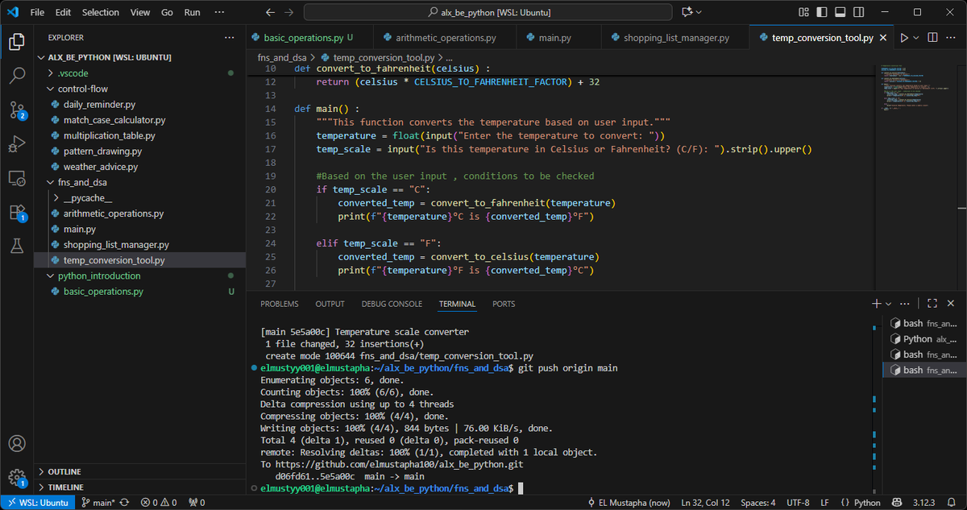Open the Run and Debug view
The height and width of the screenshot is (510, 967).
coord(17,144)
